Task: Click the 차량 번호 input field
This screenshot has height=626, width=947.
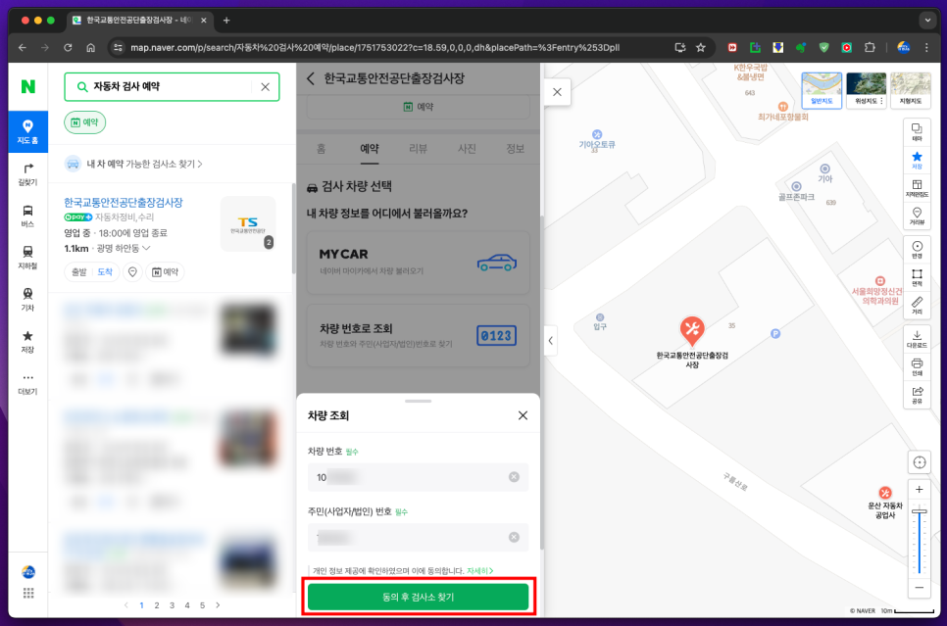Action: click(418, 477)
